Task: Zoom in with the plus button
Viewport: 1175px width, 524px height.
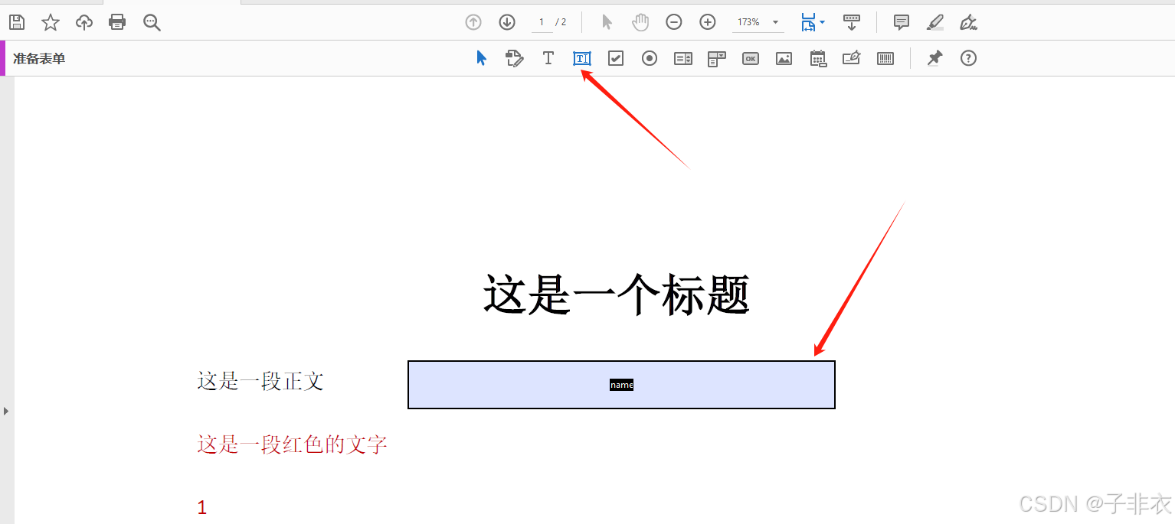Action: click(x=707, y=22)
